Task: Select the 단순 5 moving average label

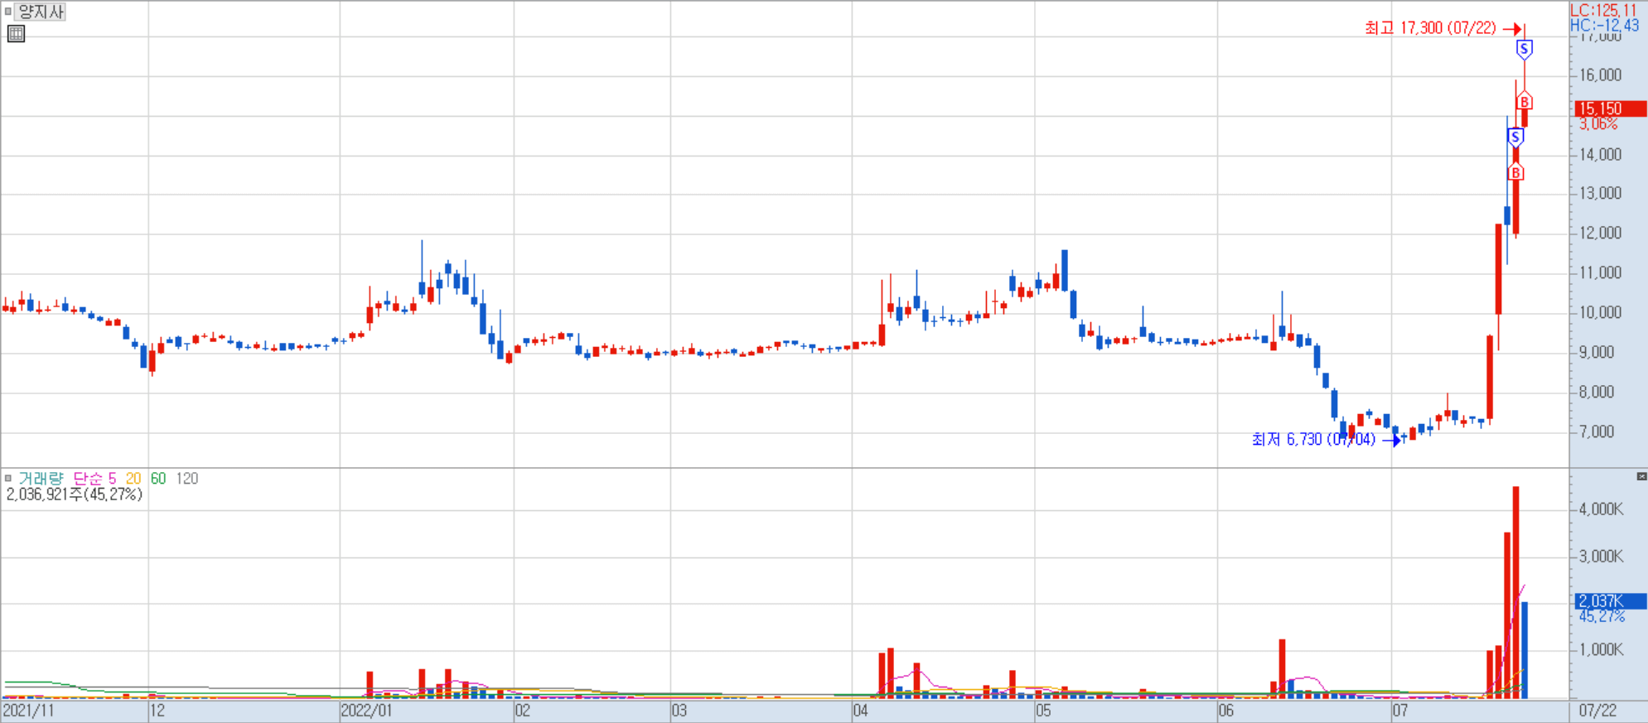Action: [x=94, y=478]
